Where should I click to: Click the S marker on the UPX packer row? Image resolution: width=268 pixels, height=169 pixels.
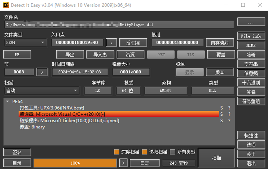pyautogui.click(x=222, y=108)
